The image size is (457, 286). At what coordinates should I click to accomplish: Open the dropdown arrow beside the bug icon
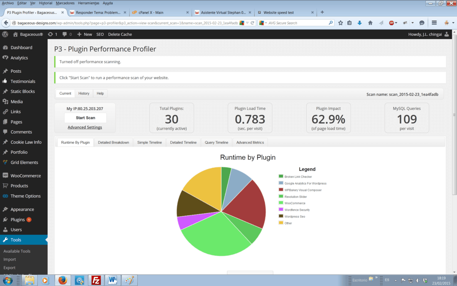413,23
